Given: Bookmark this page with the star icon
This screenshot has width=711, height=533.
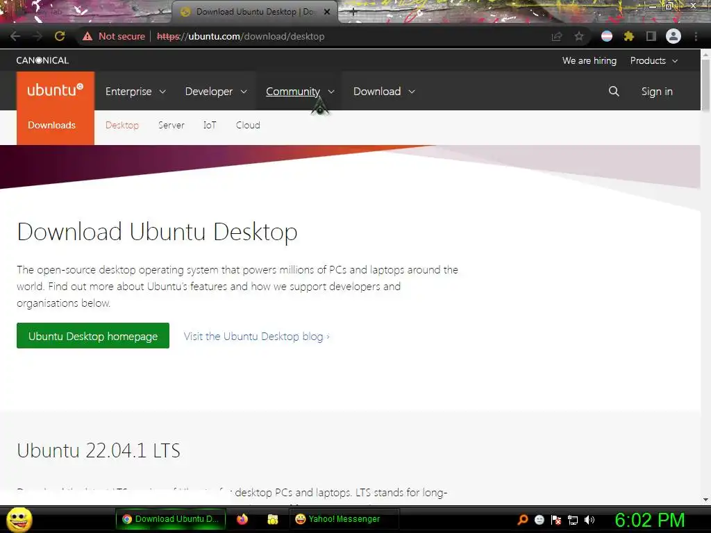Looking at the screenshot, I should tap(579, 36).
